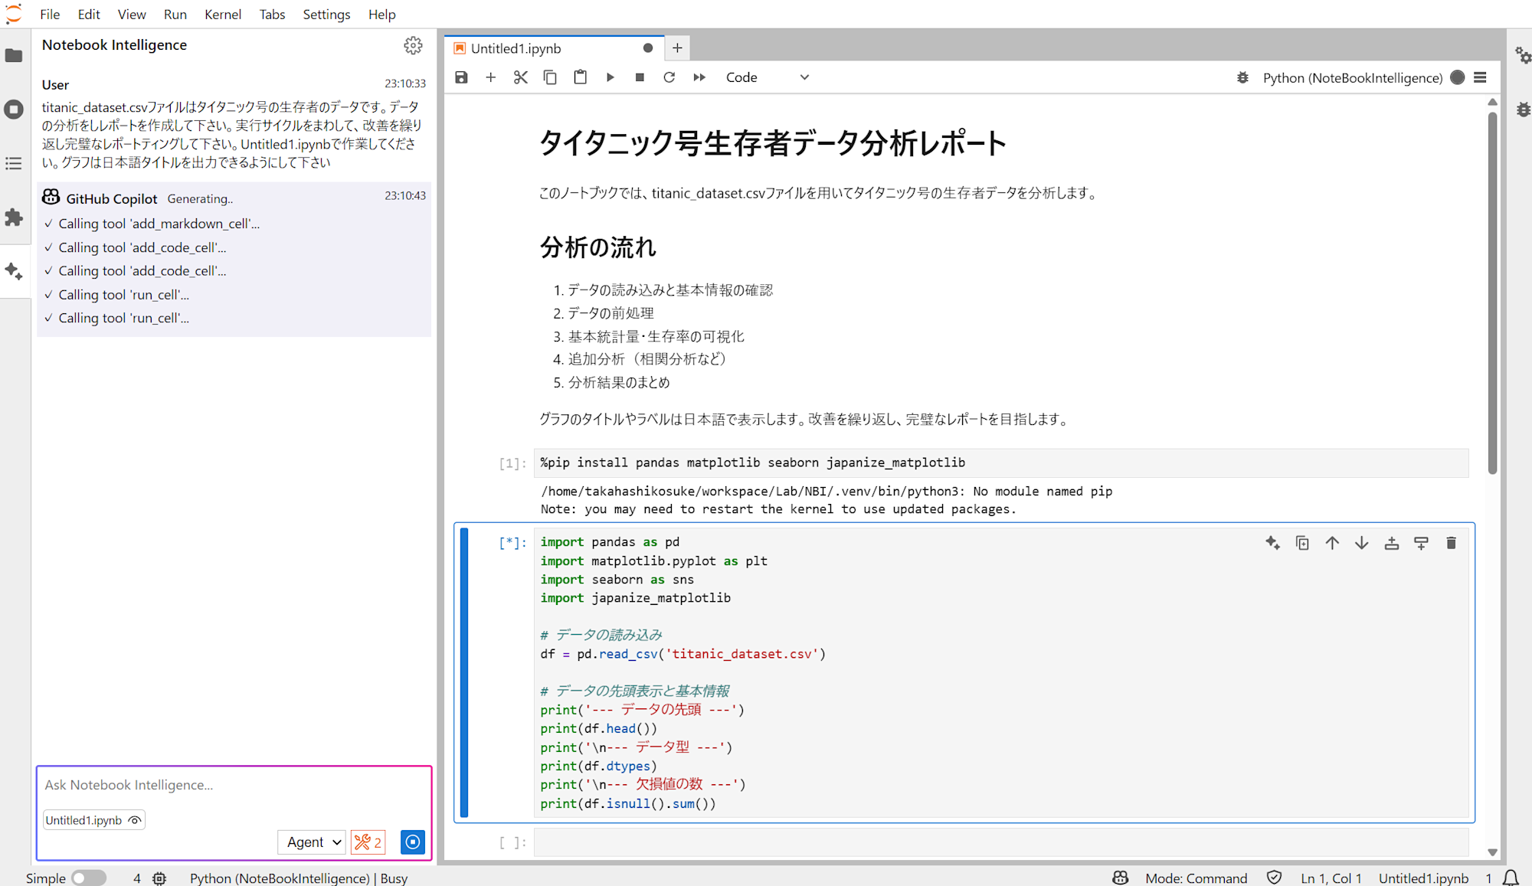Collapse active cell using blue bar
Screen dimensions: 1532x886
click(464, 672)
